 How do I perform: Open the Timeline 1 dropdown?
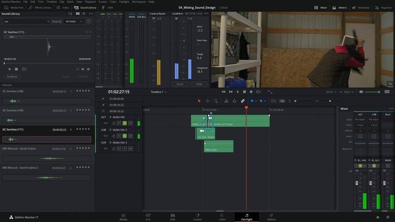click(x=159, y=92)
